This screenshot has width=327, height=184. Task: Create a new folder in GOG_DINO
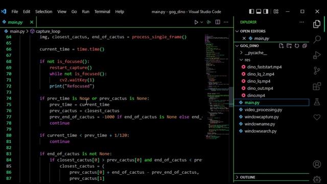coord(289,45)
